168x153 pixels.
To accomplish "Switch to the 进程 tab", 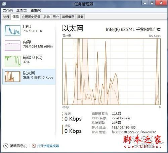I will tap(6, 17).
